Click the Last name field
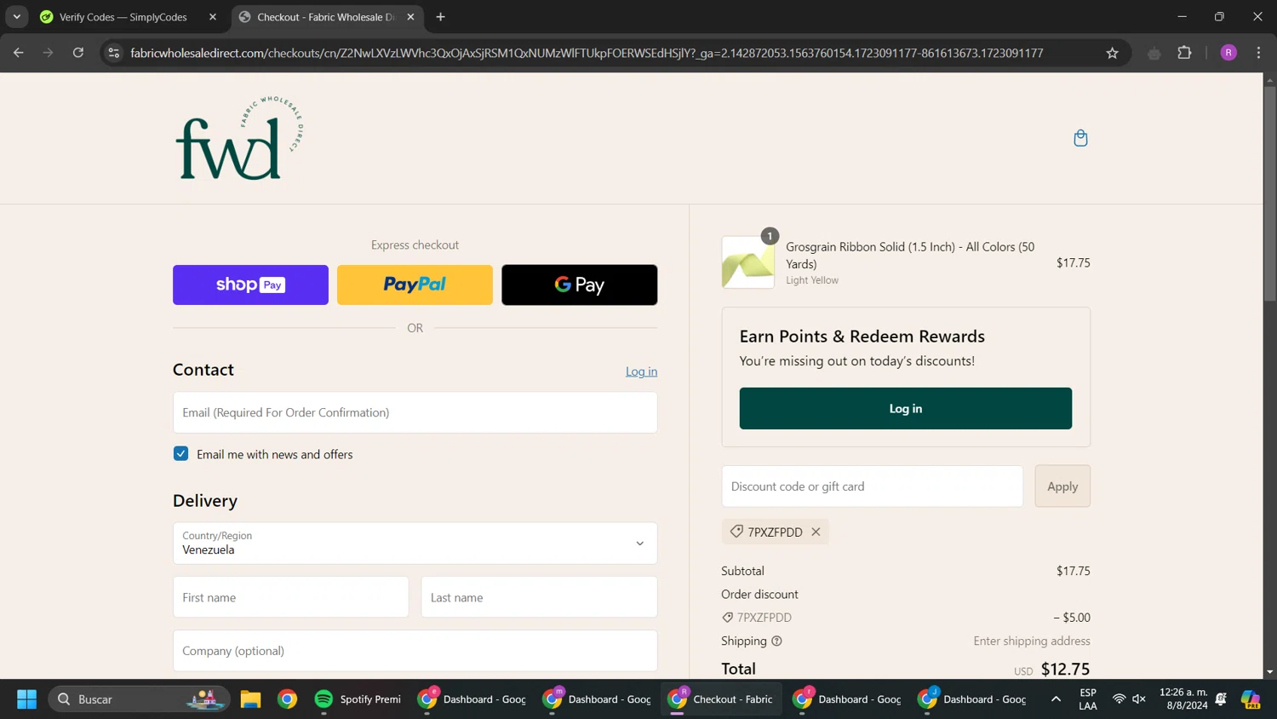This screenshot has width=1277, height=719. click(x=540, y=597)
